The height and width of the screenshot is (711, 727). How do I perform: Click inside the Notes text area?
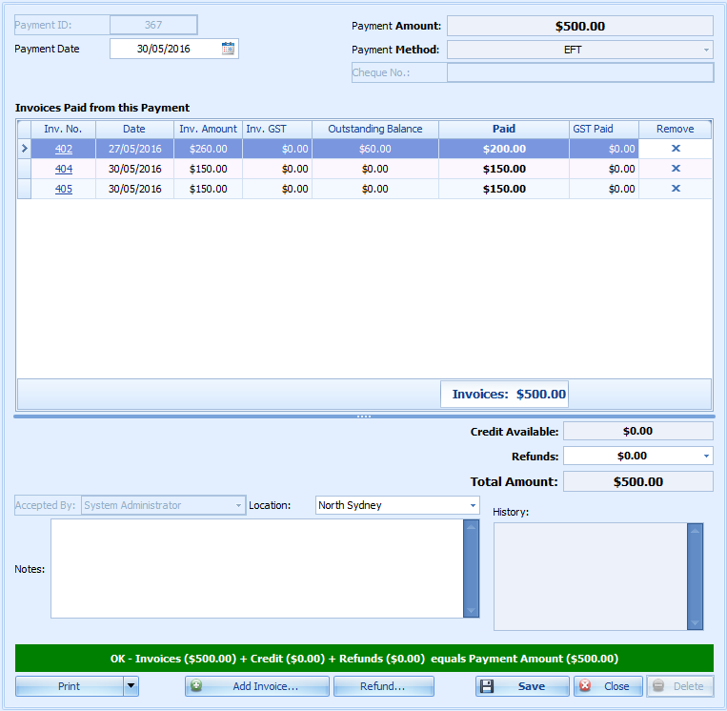[x=257, y=569]
